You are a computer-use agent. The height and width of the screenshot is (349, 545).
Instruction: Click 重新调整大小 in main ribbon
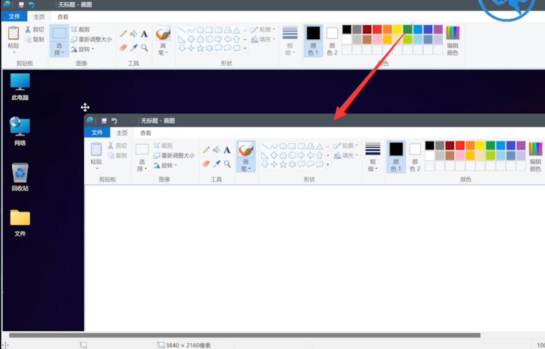tap(91, 39)
